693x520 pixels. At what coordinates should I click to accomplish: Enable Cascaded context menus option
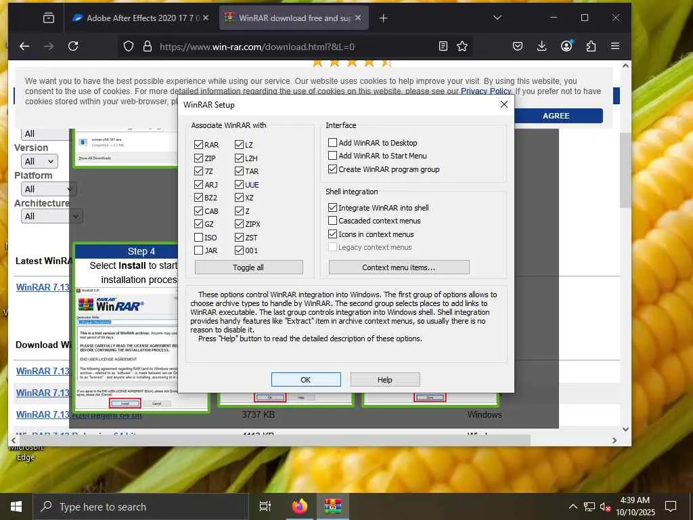point(332,220)
